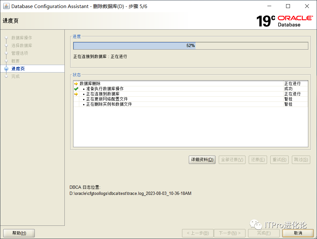This screenshot has height=239, width=317.
Task: Click the green checkmark beside 准备执行数据库操作
Action: [76, 89]
